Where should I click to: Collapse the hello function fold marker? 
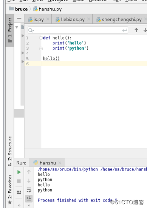click(41, 38)
